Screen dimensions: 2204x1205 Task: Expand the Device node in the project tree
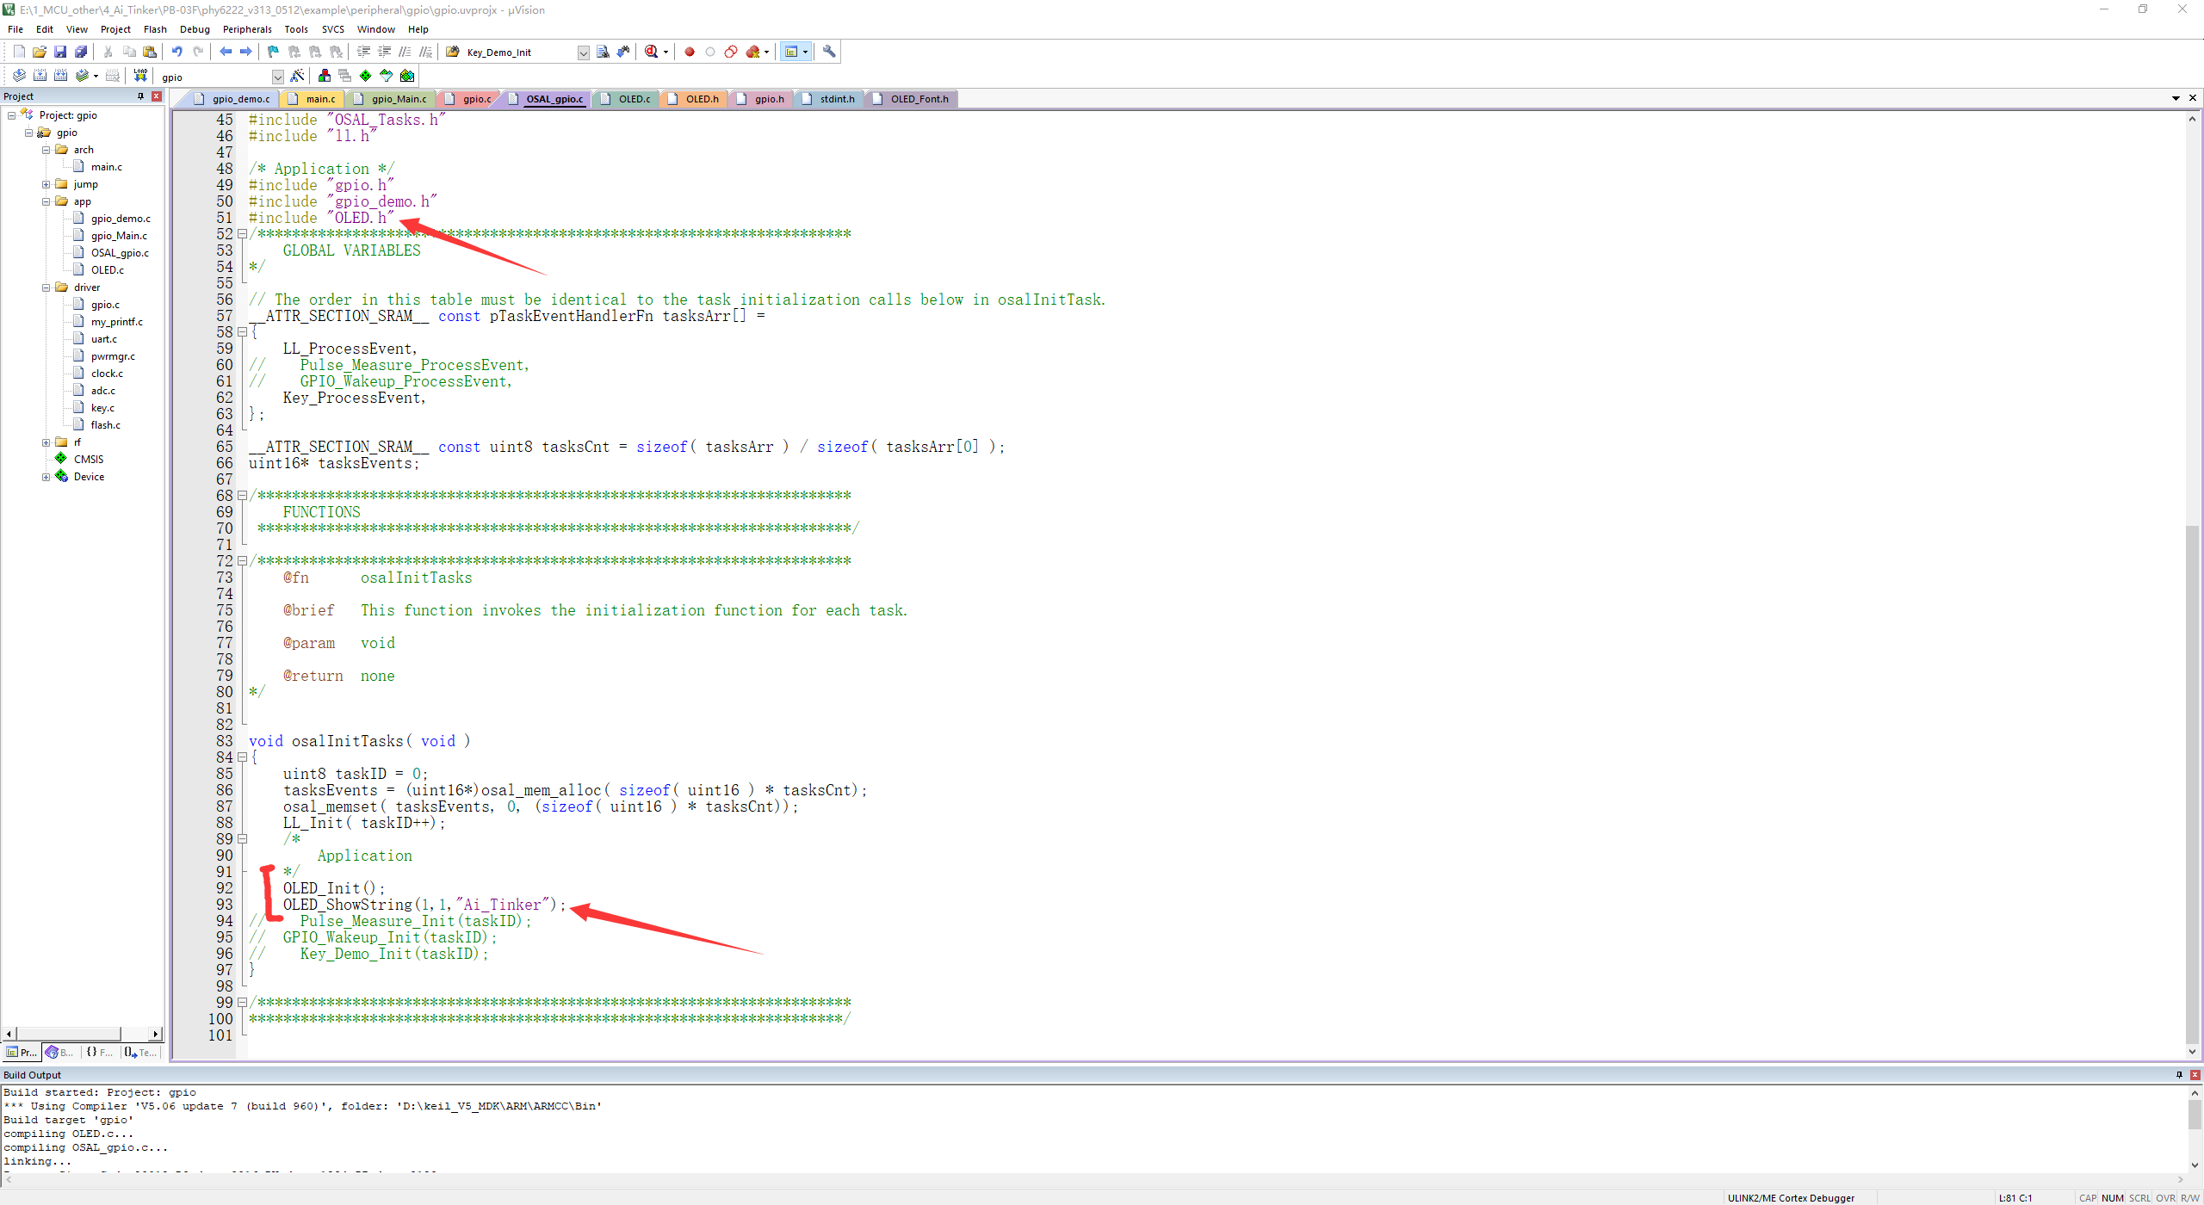coord(46,477)
